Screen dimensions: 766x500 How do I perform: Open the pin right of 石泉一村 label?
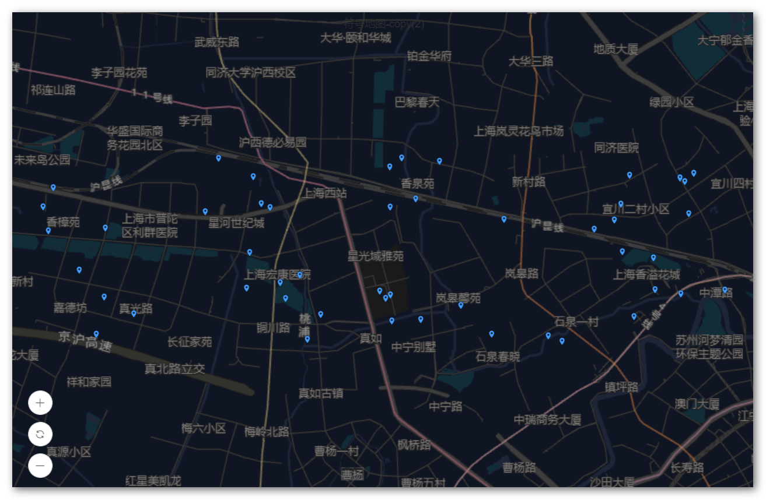coord(634,316)
